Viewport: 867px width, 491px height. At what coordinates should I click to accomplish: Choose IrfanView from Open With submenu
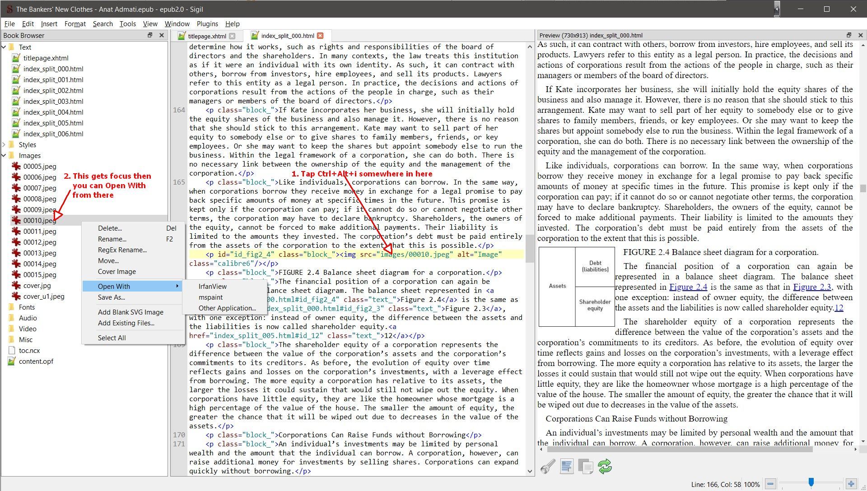click(x=213, y=286)
